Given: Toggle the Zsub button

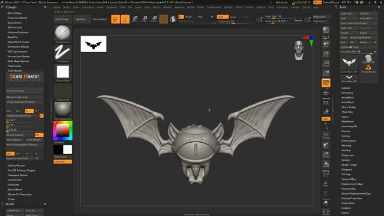Looking at the screenshot, I should coord(233,17).
